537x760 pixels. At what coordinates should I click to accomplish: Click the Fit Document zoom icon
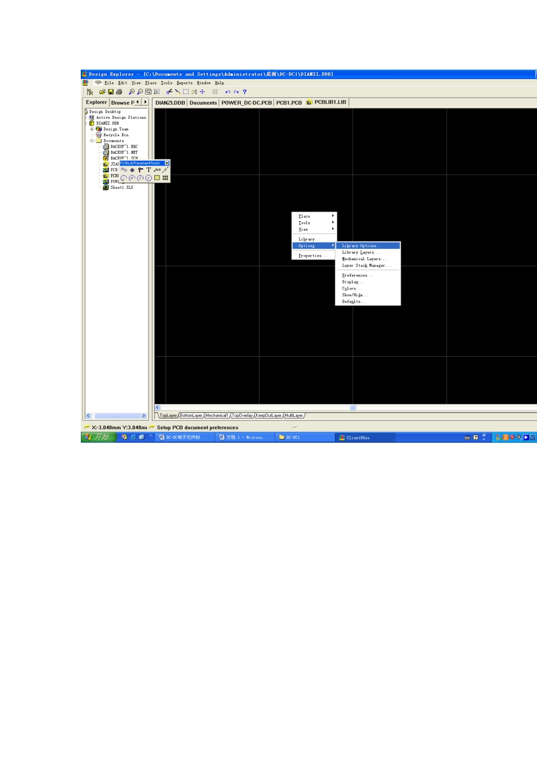click(x=148, y=92)
